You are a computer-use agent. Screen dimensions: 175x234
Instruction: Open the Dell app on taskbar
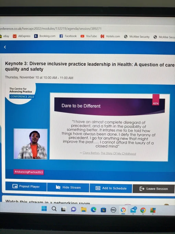coord(113,210)
